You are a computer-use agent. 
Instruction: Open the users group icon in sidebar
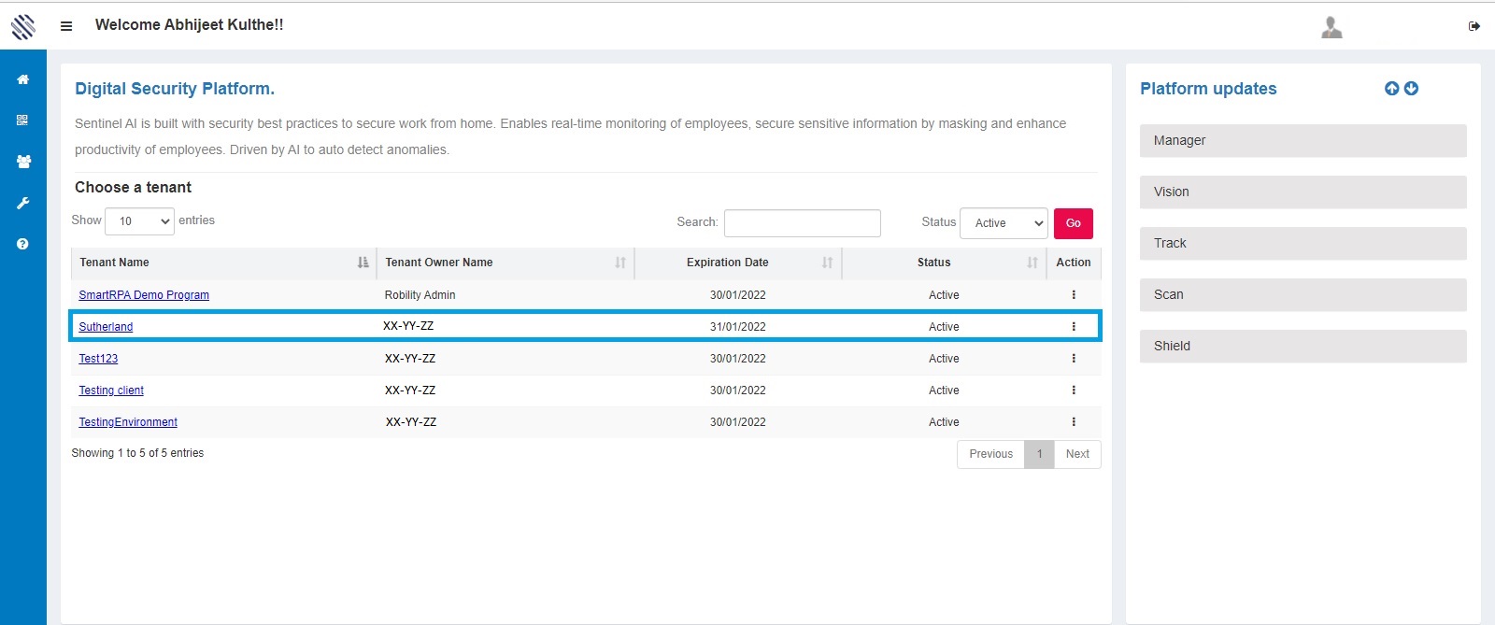pyautogui.click(x=23, y=162)
